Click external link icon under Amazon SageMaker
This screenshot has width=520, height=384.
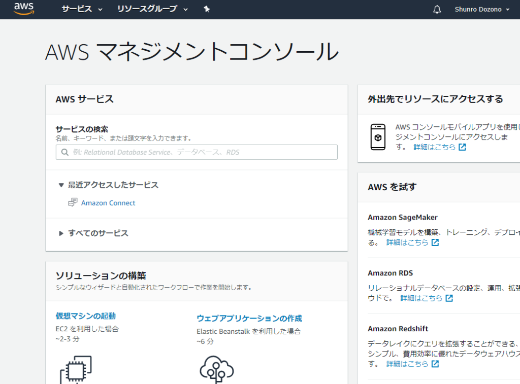pos(435,242)
